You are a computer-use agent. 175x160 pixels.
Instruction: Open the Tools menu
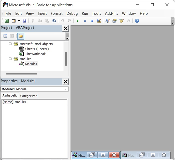click(x=96, y=13)
